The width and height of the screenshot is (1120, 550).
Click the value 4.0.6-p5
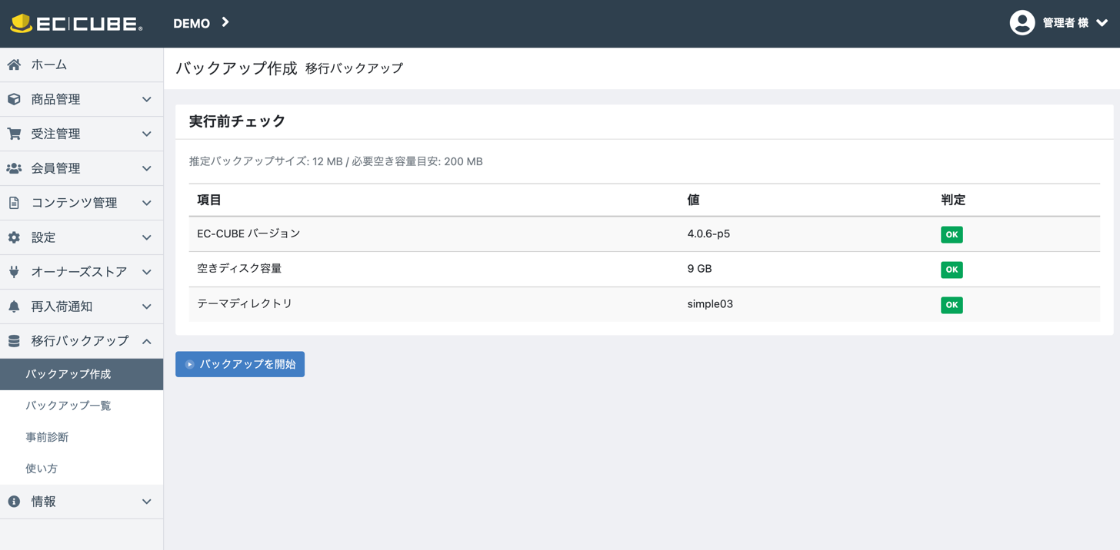(708, 234)
